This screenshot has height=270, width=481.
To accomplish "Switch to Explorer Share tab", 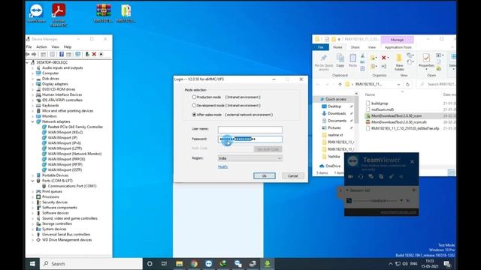I will tap(355, 47).
